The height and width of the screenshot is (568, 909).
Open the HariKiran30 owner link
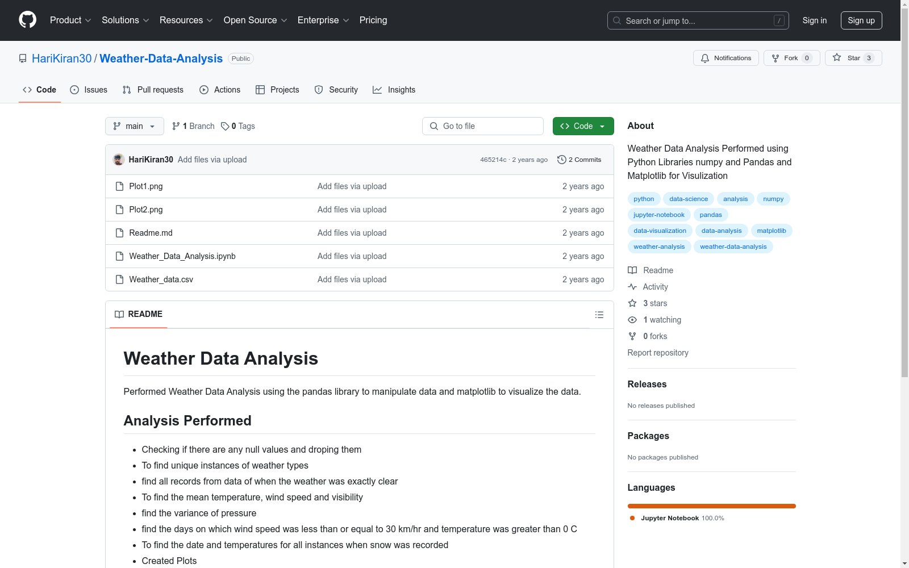pyautogui.click(x=62, y=59)
